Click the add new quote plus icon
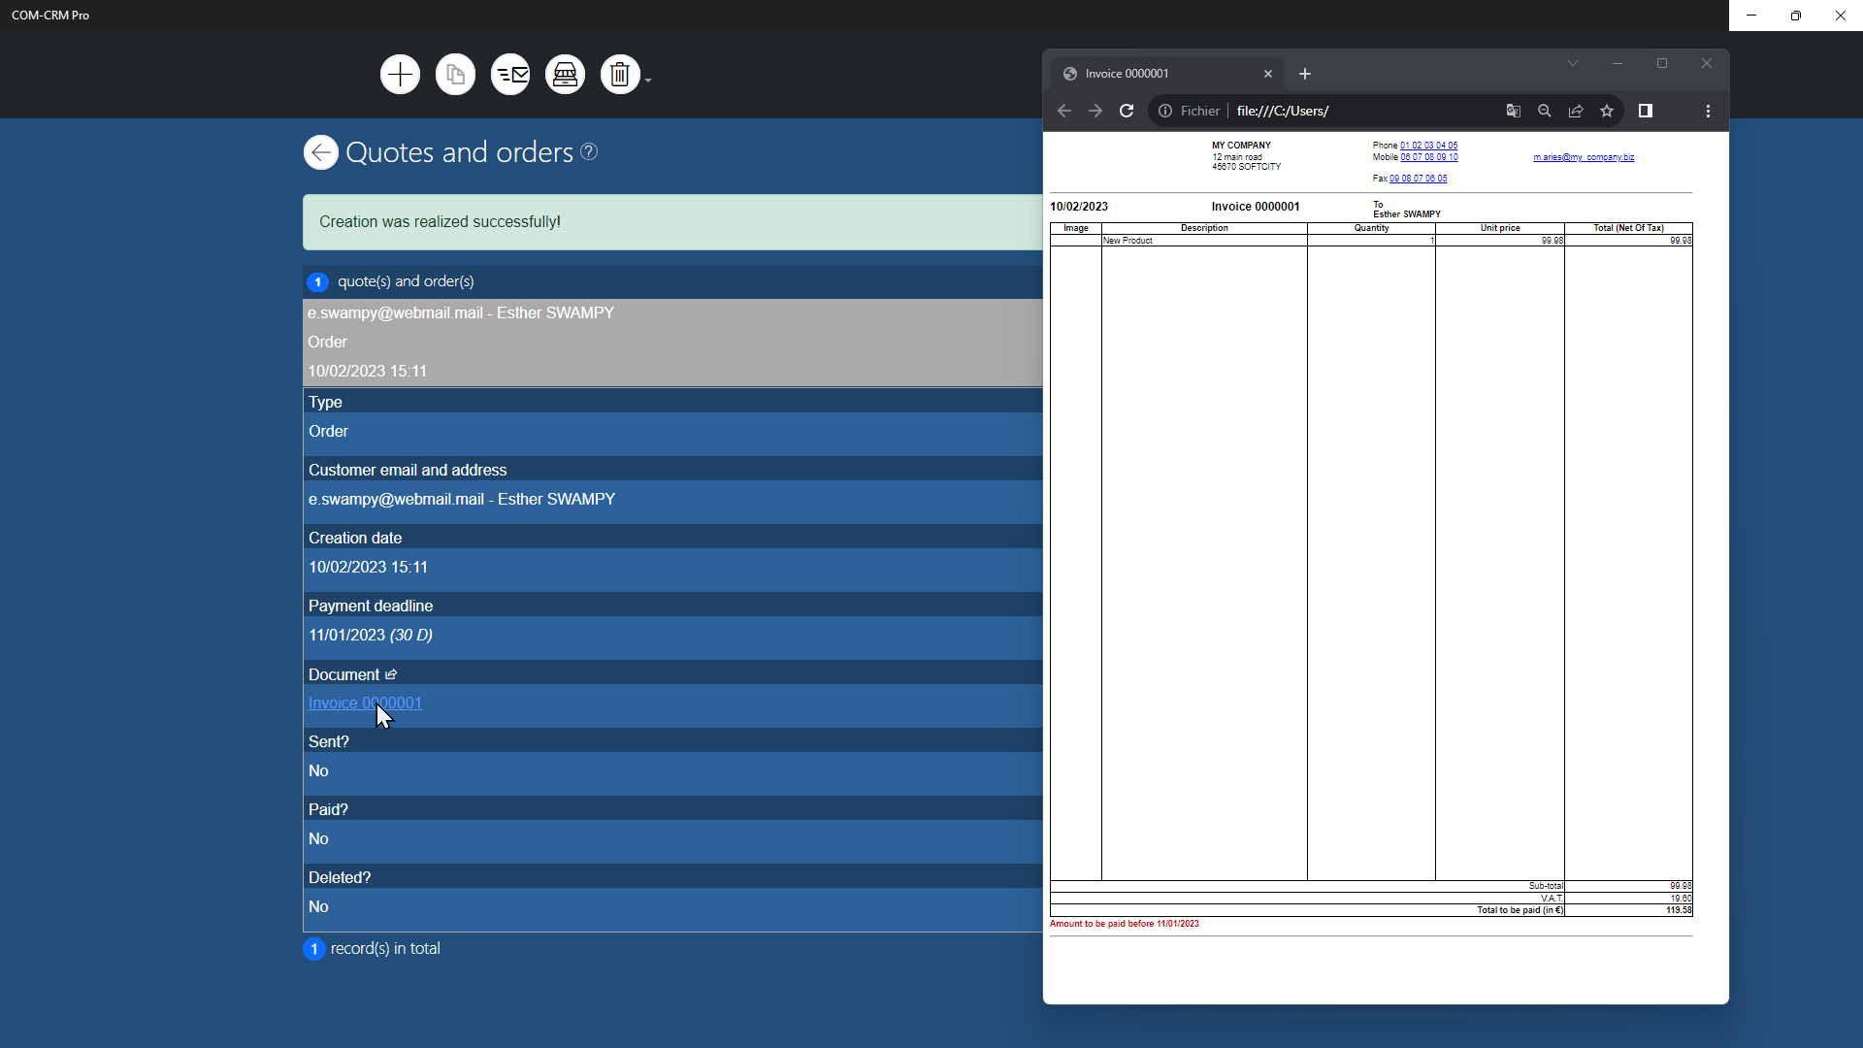 pyautogui.click(x=400, y=75)
